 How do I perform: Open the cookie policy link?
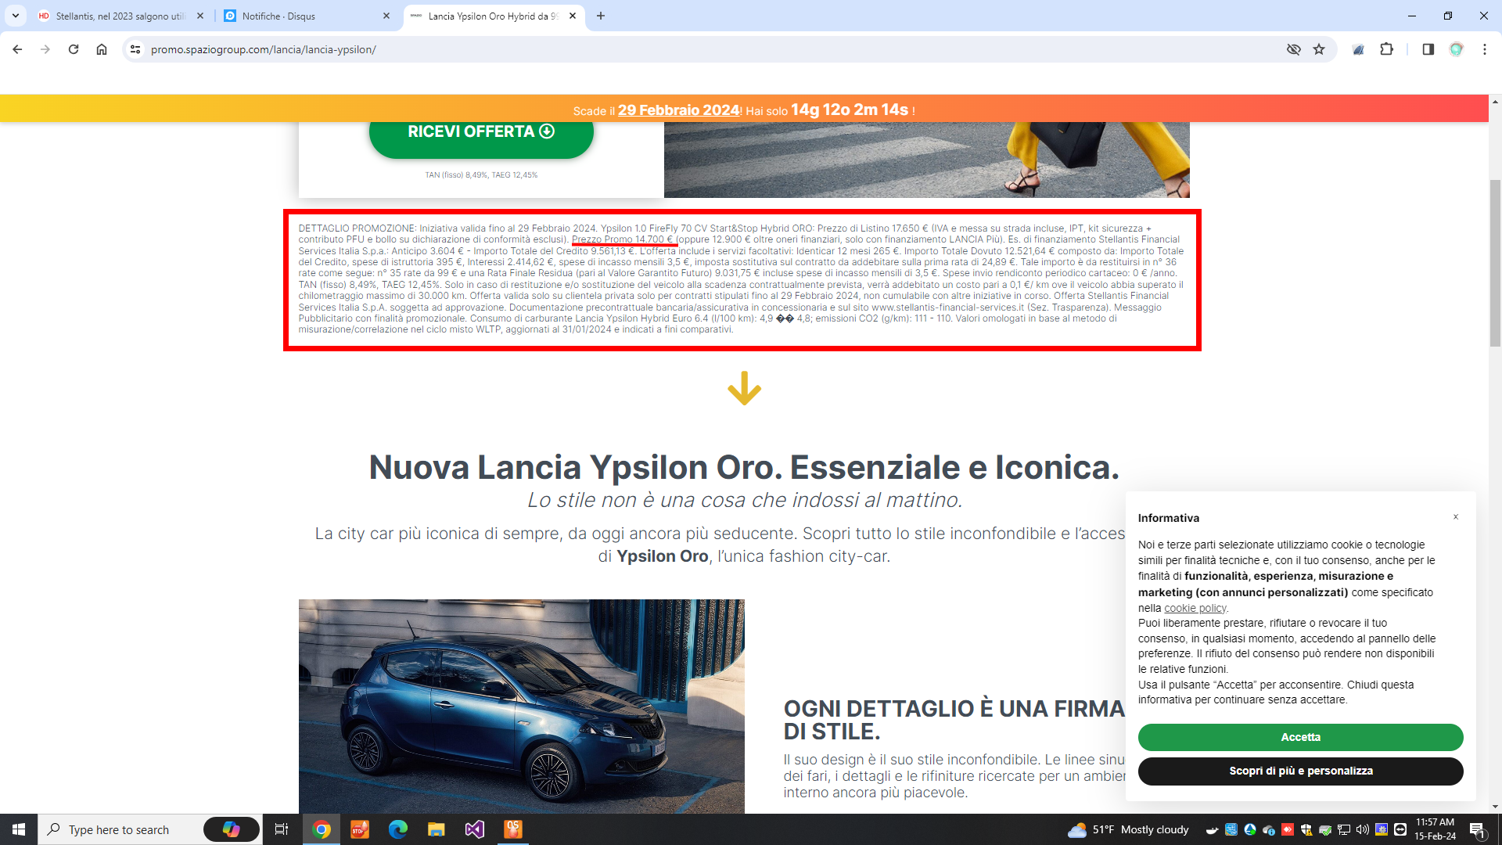tap(1195, 608)
